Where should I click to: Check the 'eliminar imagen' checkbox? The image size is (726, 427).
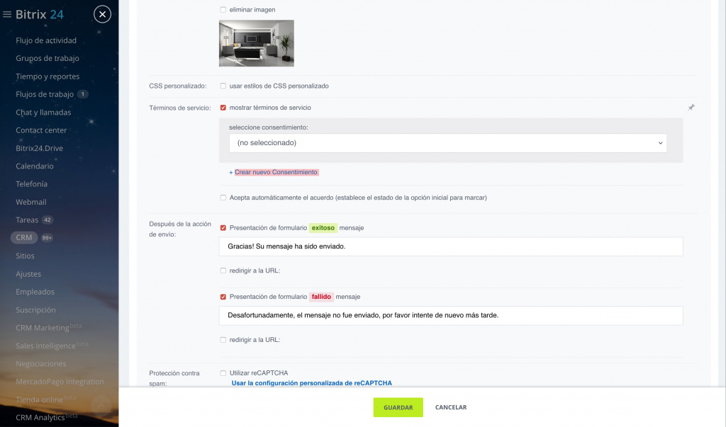223,10
